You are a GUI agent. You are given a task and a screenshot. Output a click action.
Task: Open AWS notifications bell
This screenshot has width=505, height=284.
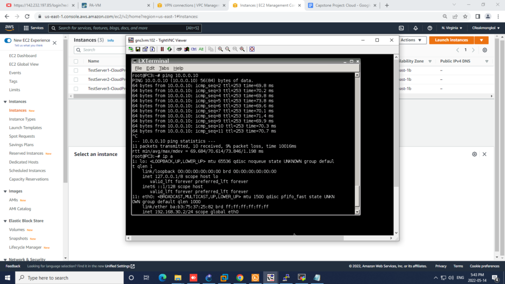point(415,28)
